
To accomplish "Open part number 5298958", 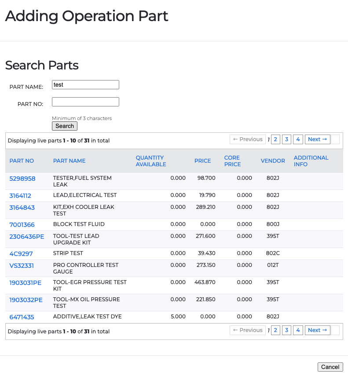I will click(x=22, y=179).
